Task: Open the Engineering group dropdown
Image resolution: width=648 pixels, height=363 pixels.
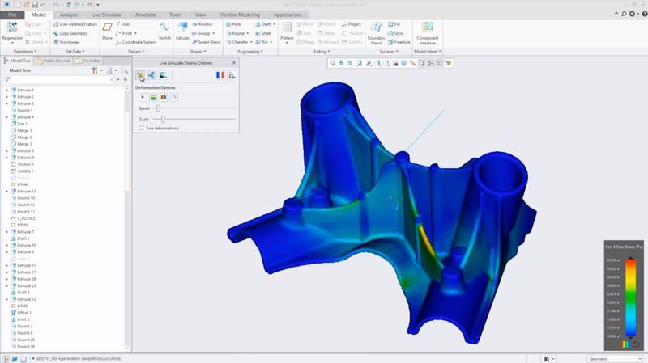Action: pyautogui.click(x=250, y=52)
